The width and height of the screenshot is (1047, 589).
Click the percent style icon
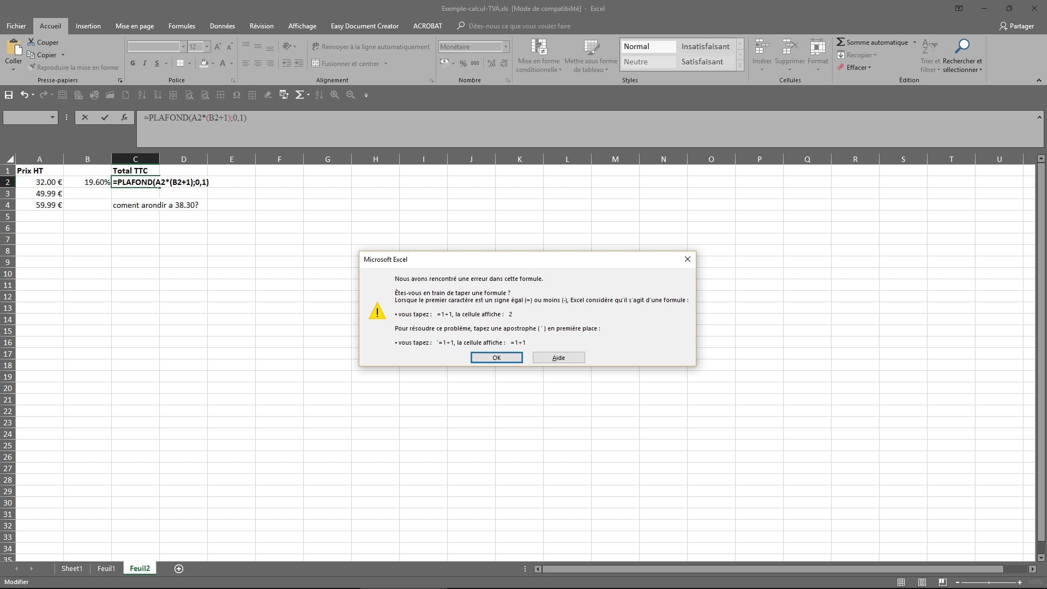(x=463, y=64)
